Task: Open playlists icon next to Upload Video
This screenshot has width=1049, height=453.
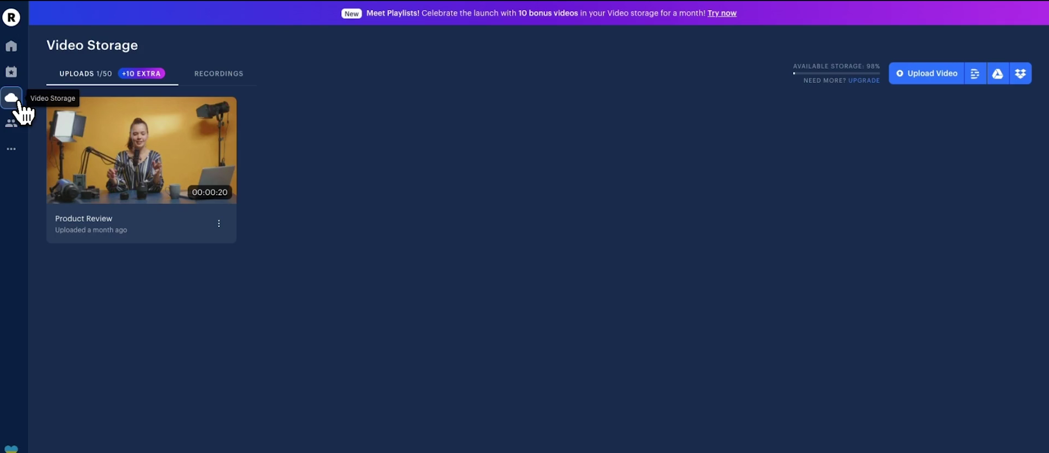Action: click(975, 73)
